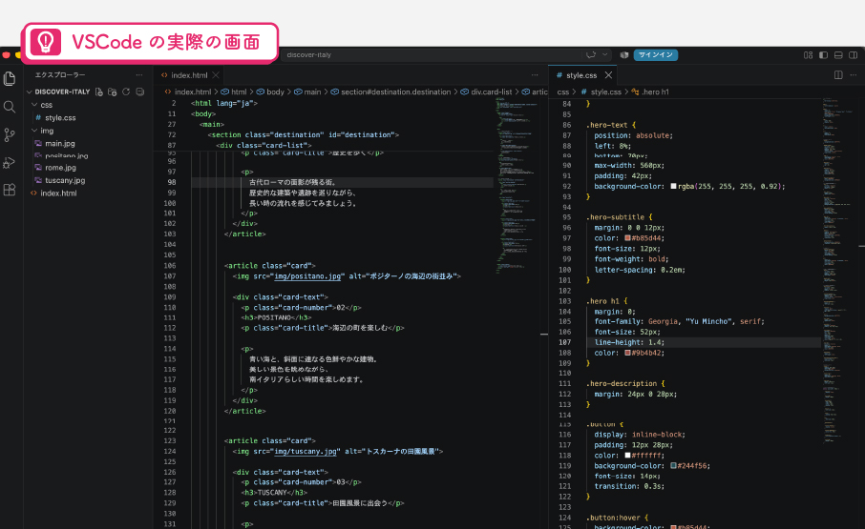Open explorer panel more actions menu

pos(139,75)
